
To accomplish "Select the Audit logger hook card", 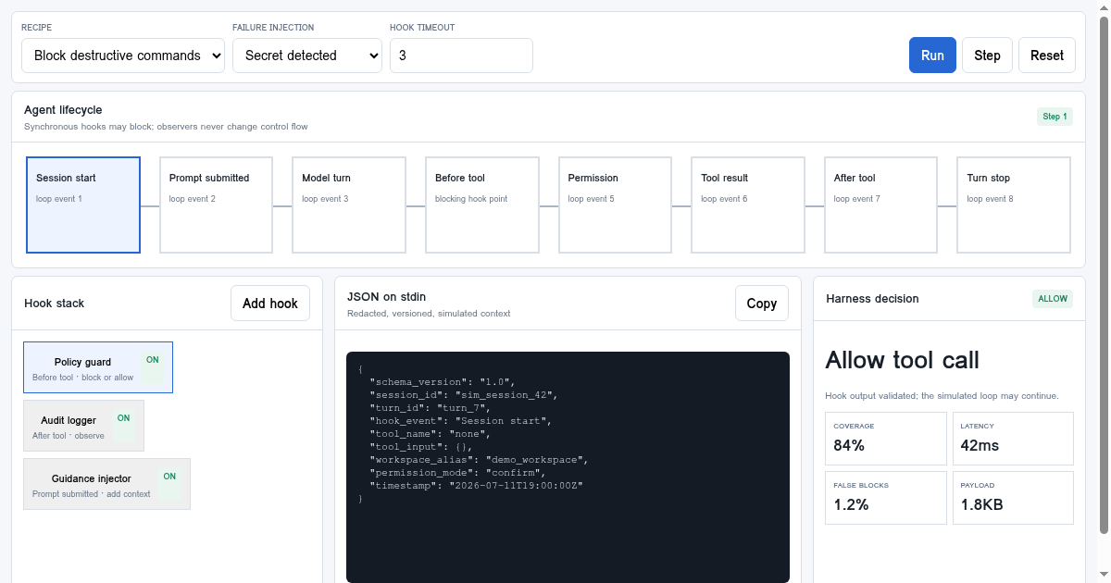I will (83, 426).
